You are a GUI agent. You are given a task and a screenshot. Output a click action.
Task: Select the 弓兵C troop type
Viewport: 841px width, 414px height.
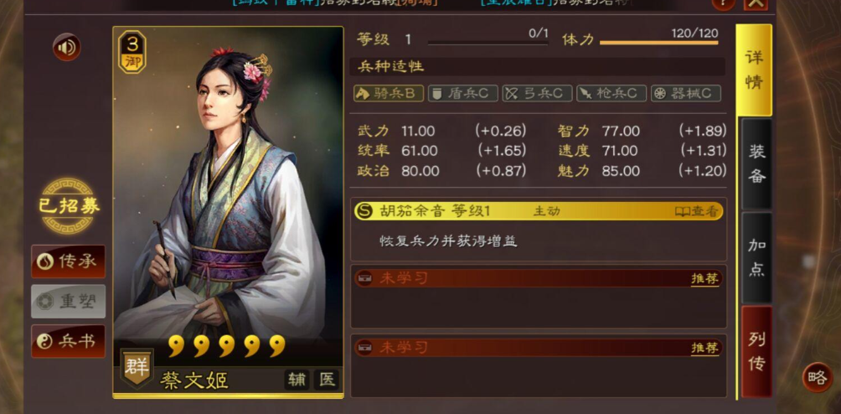click(x=538, y=93)
